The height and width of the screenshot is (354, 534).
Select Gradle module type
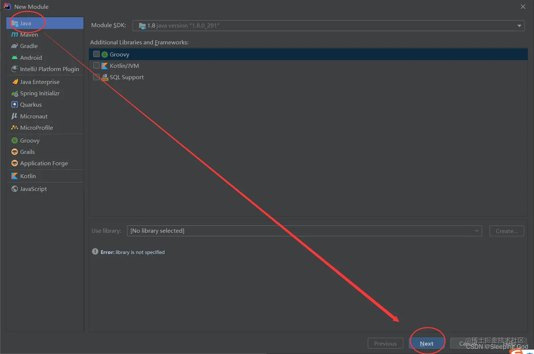pyautogui.click(x=45, y=46)
